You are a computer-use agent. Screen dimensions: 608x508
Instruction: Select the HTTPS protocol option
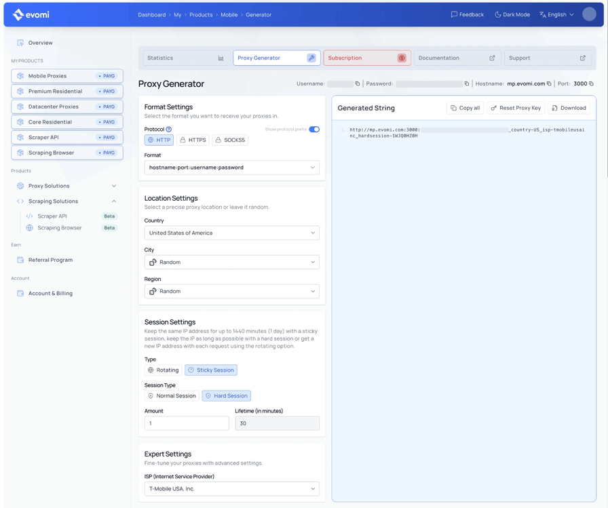tap(193, 140)
